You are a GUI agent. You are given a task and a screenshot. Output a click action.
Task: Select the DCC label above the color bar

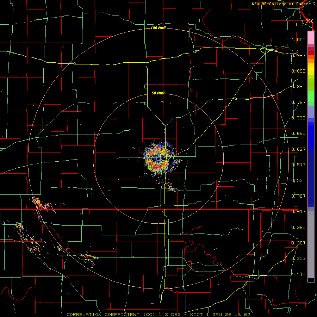tap(309, 21)
